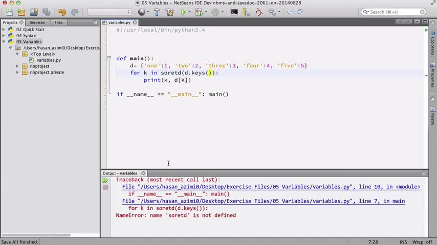437x245 pixels.
Task: Switch to the Projects tab
Action: pos(10,22)
